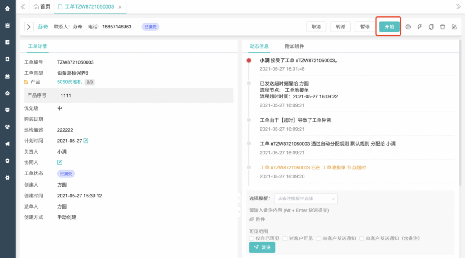Open the 从备注模板中选择 dropdown
465x258 pixels.
307,199
